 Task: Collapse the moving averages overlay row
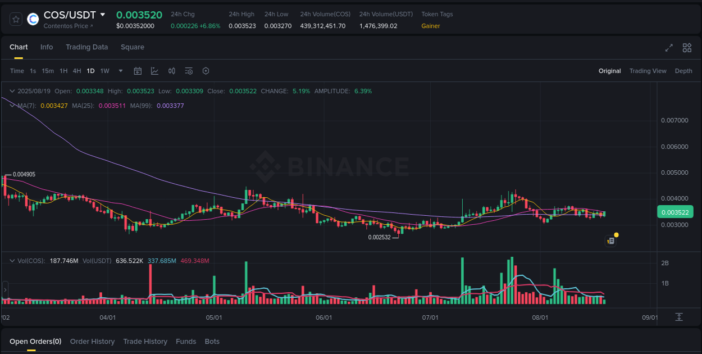point(12,105)
